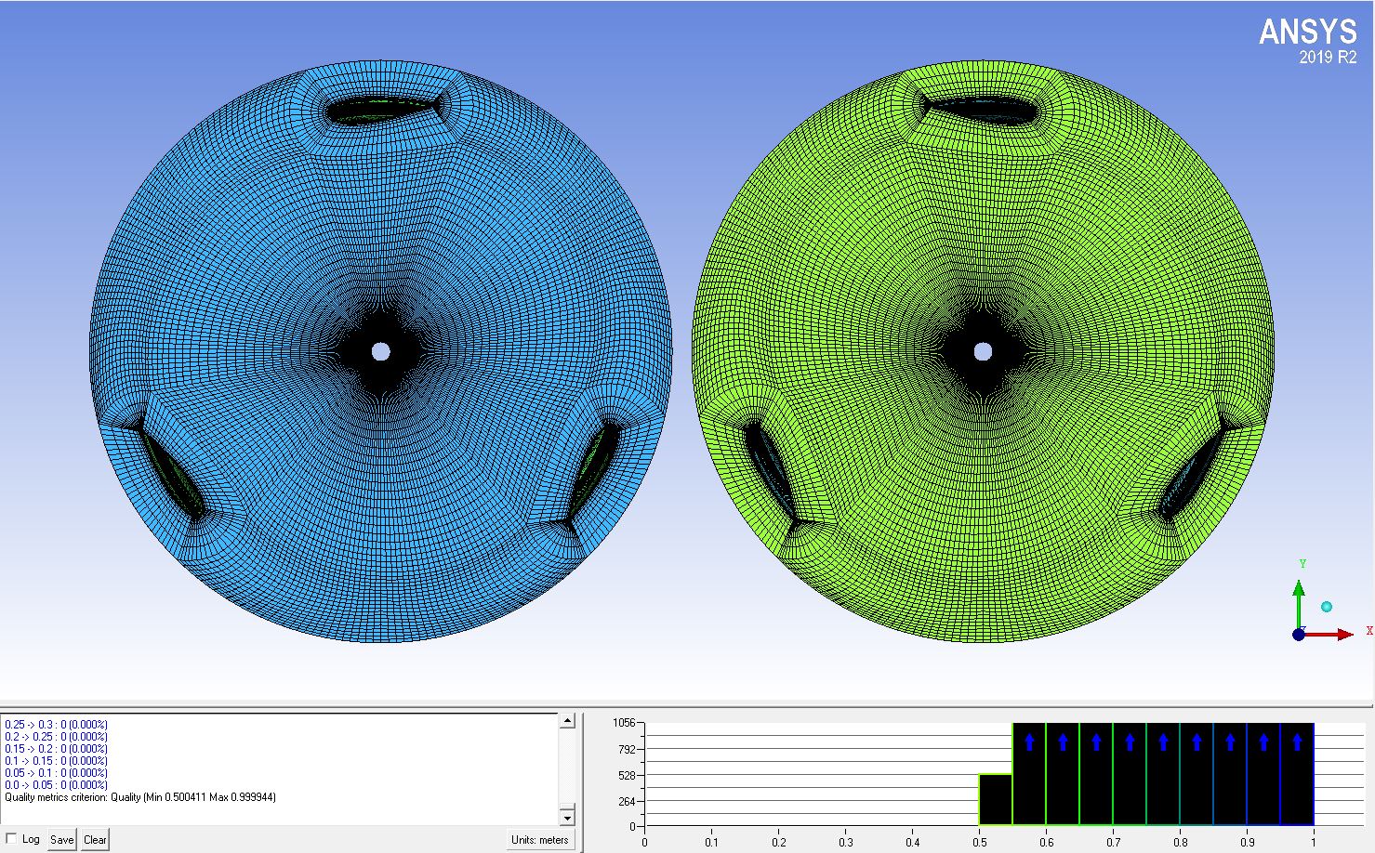Viewport: 1375px width, 853px height.
Task: Click the message log scrollbar up arrow
Action: click(567, 721)
